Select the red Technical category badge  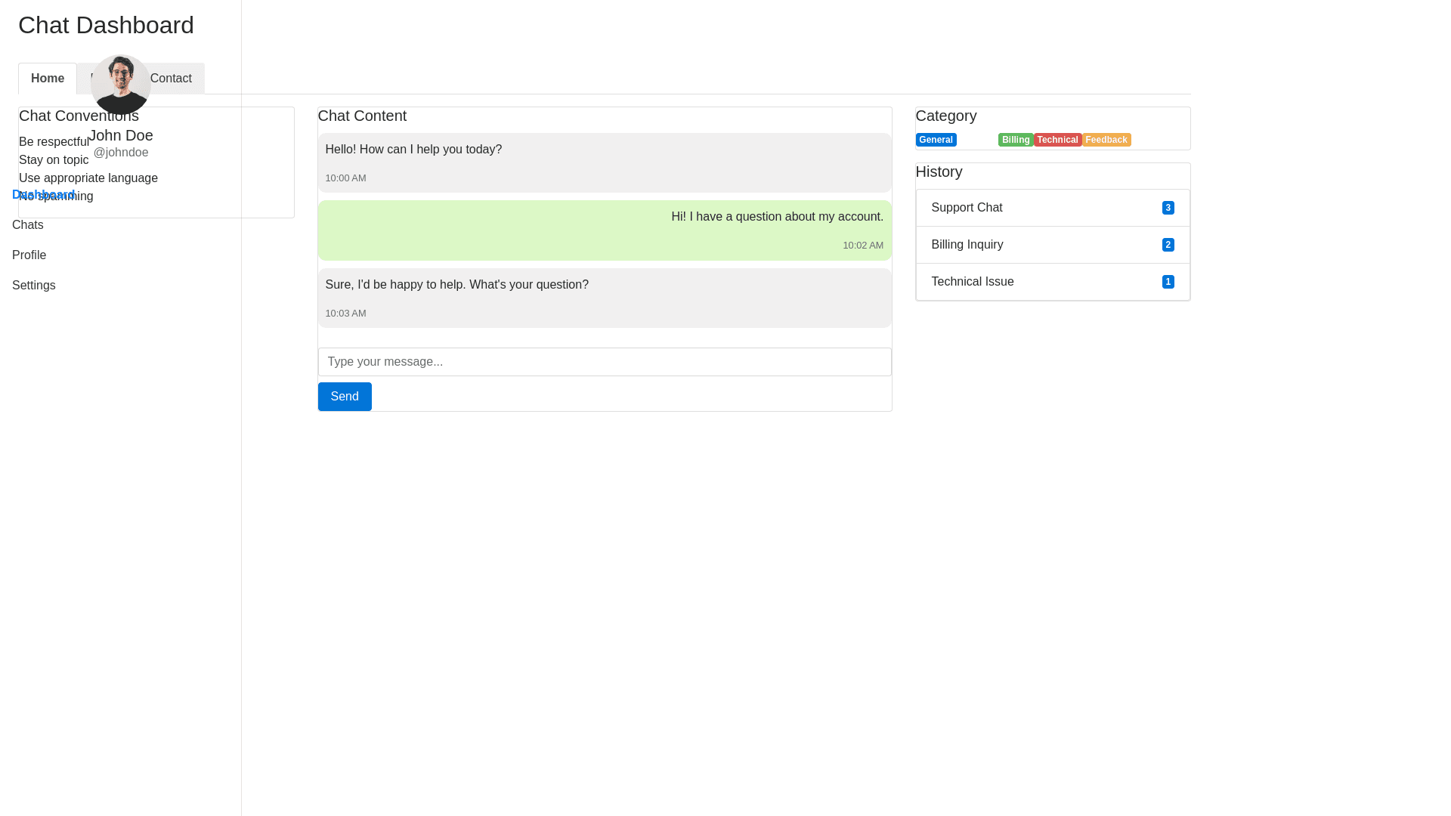pos(1057,140)
